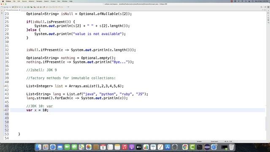Open the Edit menu
This screenshot has width=270, height=152.
click(x=19, y=1)
